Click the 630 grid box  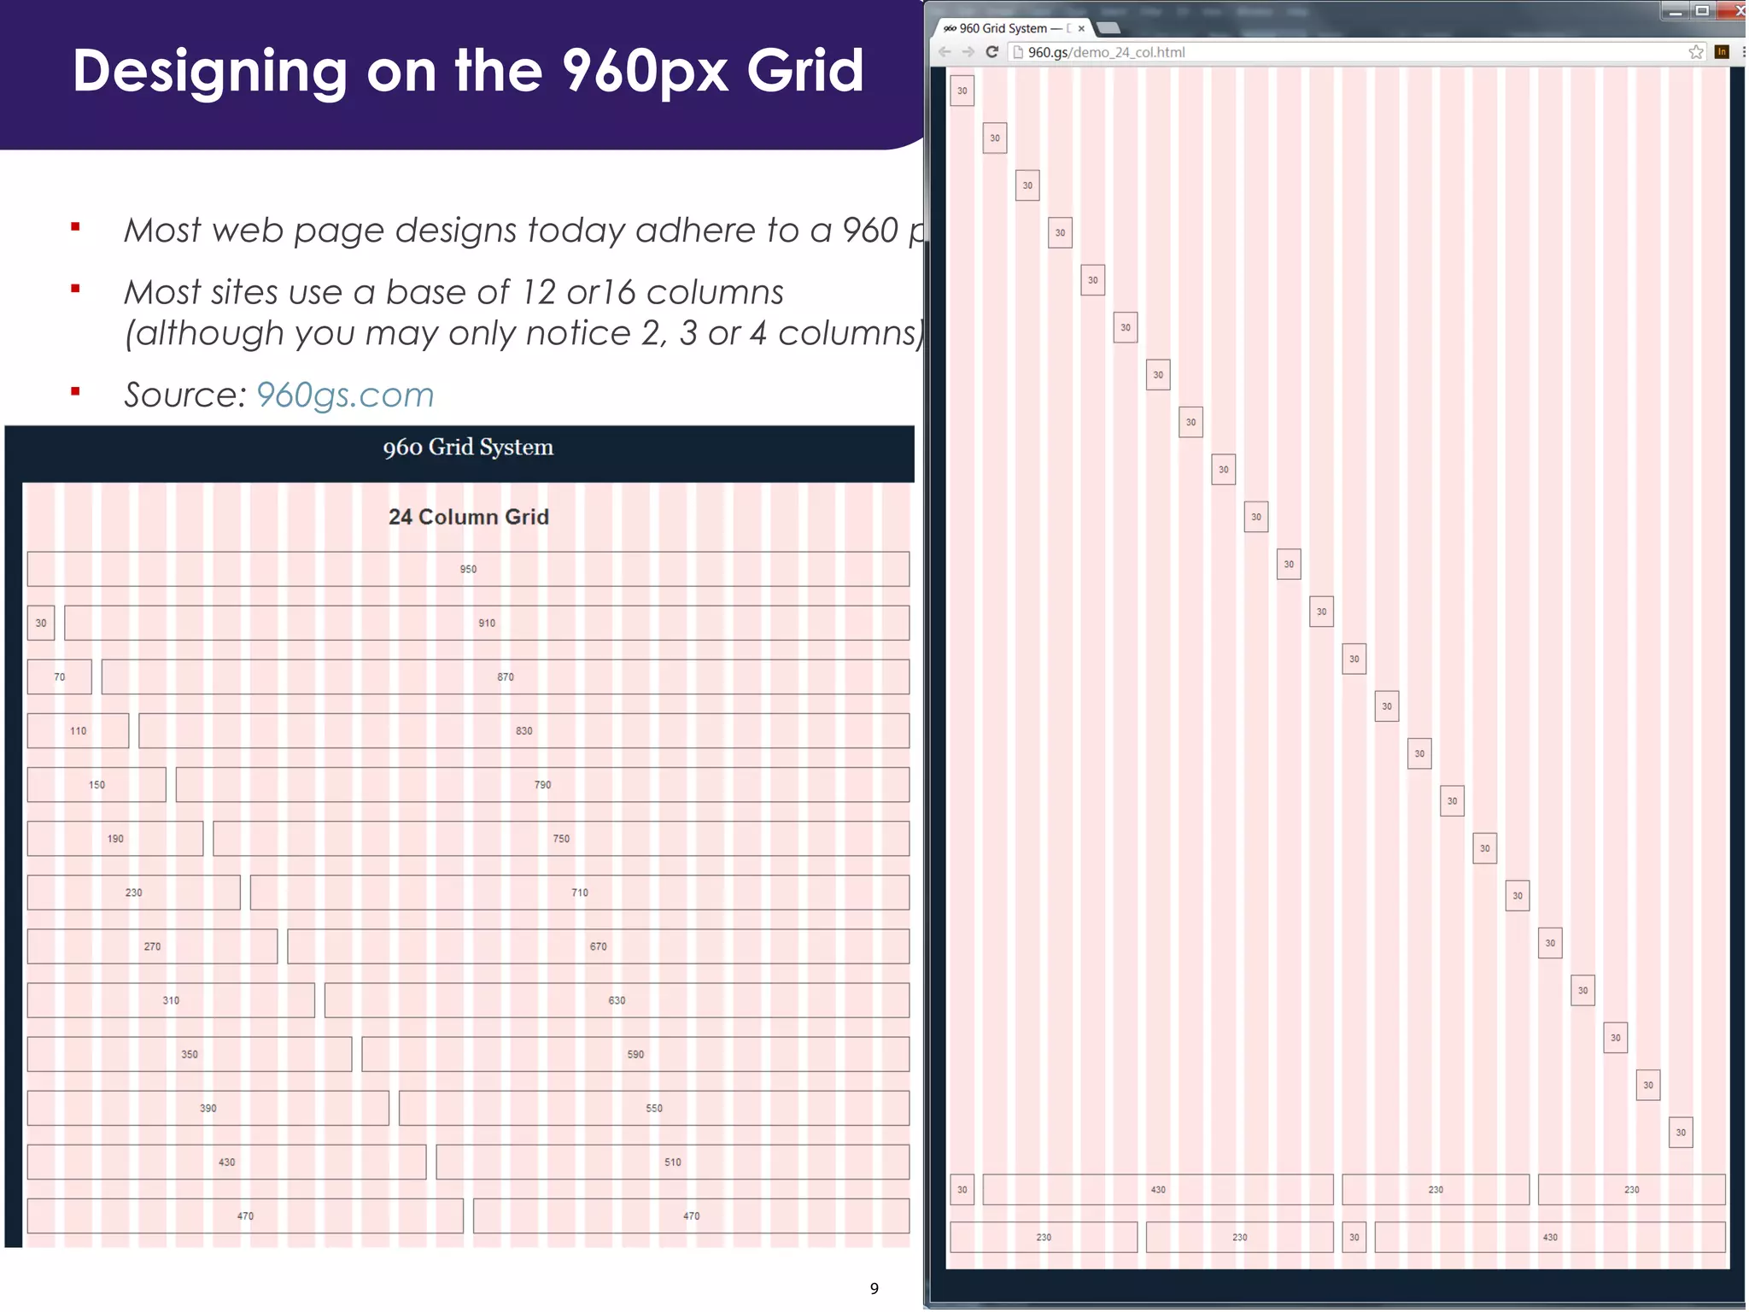[x=617, y=999]
